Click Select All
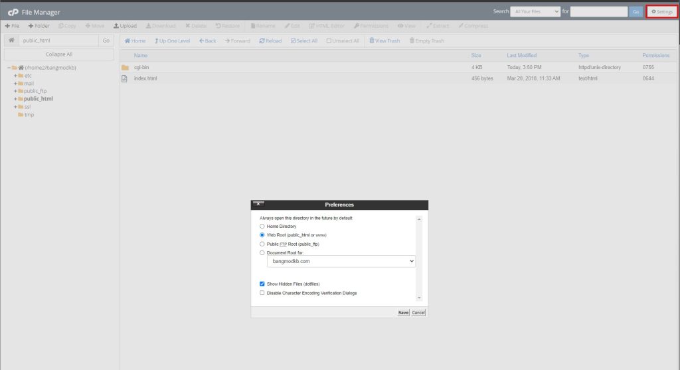 (304, 41)
